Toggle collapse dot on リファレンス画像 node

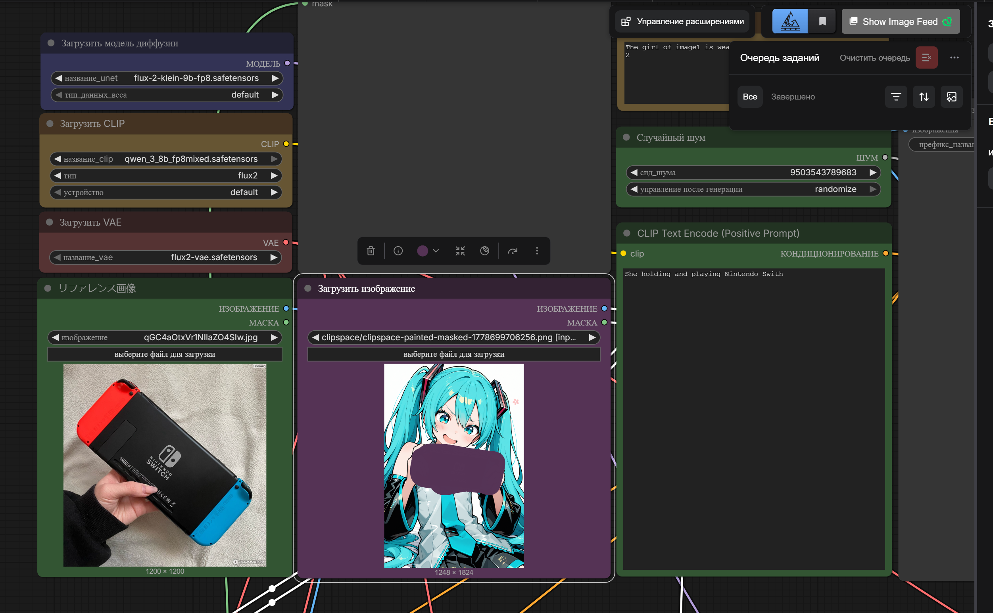pos(48,288)
